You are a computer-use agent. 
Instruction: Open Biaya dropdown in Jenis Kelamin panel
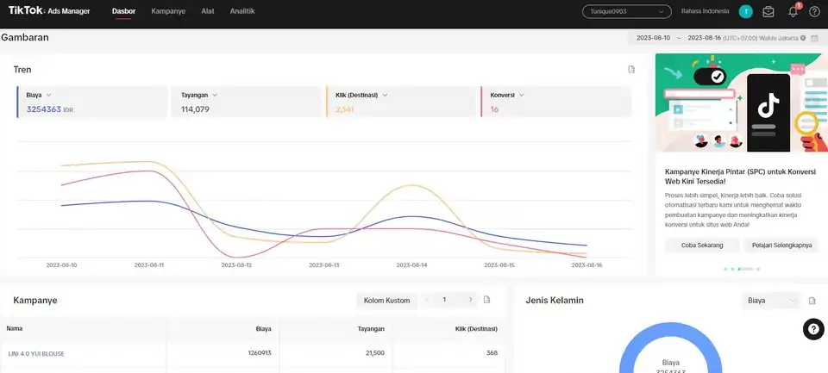click(771, 301)
